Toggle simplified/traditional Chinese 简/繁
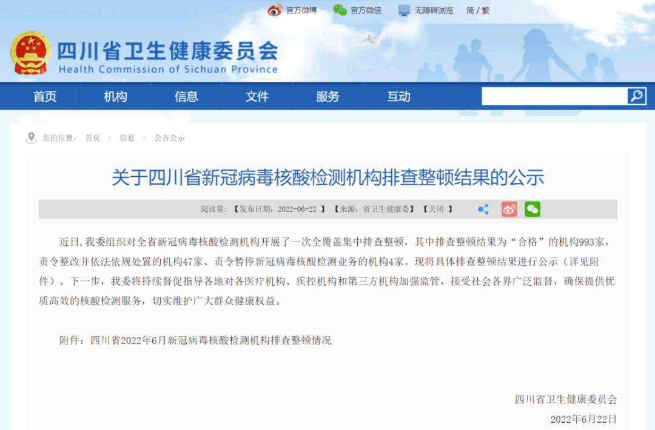This screenshot has height=430, width=655. click(477, 10)
